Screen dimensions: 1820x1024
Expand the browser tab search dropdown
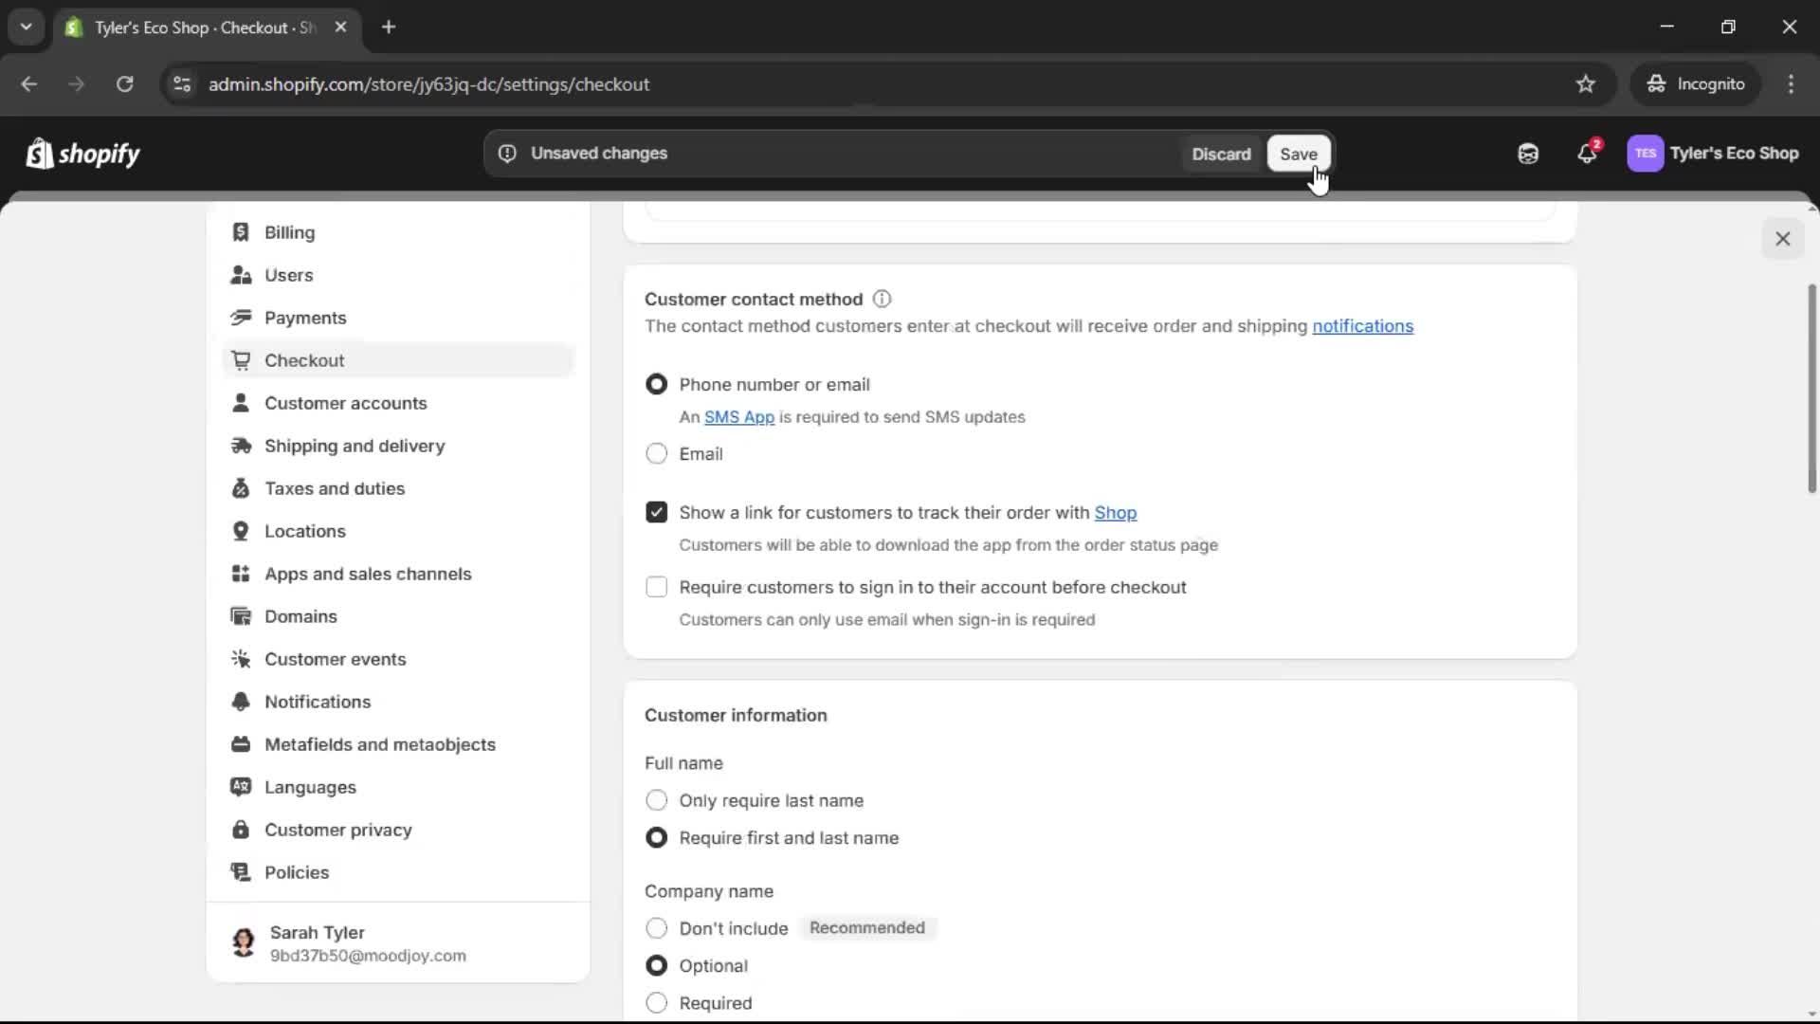(27, 27)
